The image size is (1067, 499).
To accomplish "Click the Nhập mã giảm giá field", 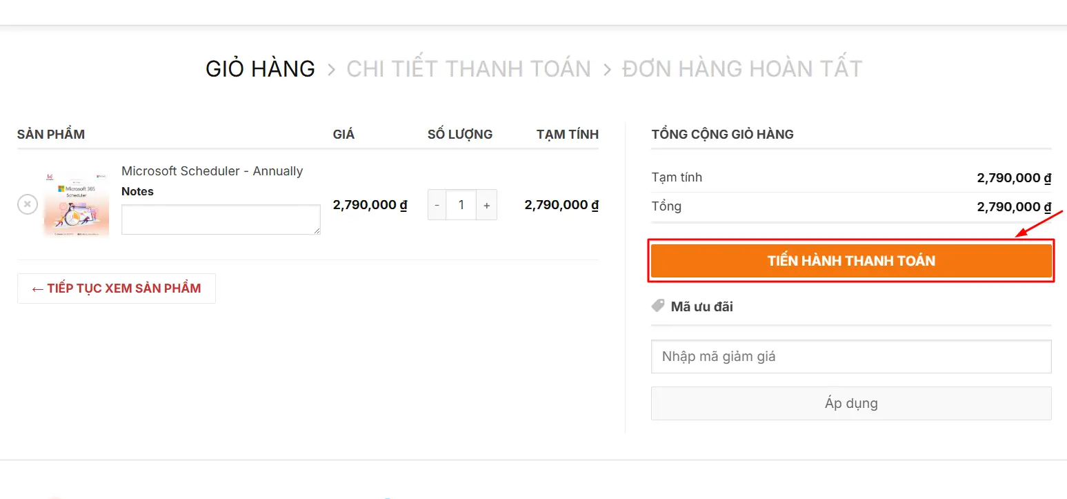I will 851,356.
